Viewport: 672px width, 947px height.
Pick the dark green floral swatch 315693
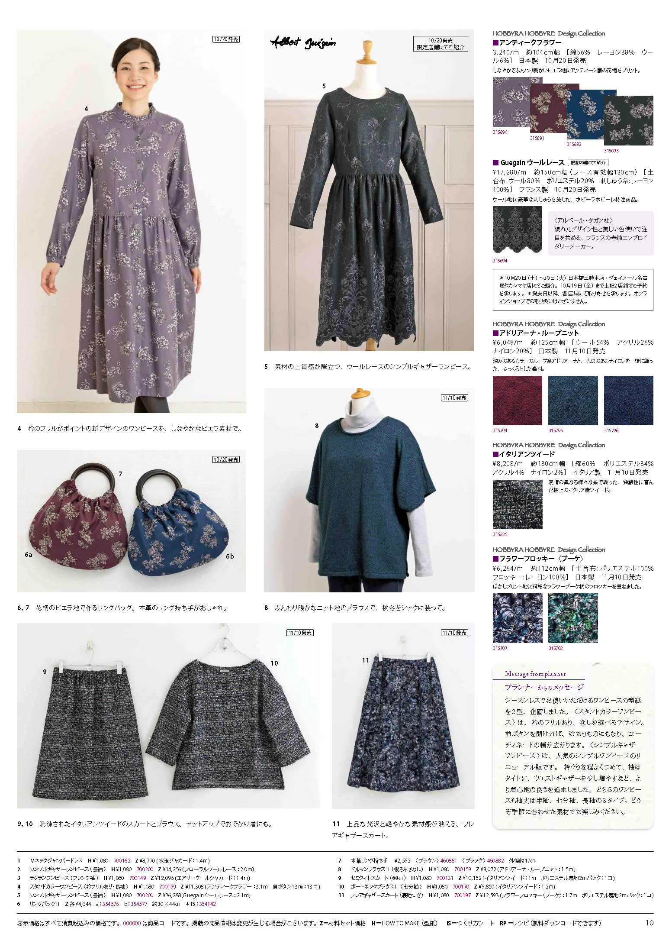tap(629, 121)
